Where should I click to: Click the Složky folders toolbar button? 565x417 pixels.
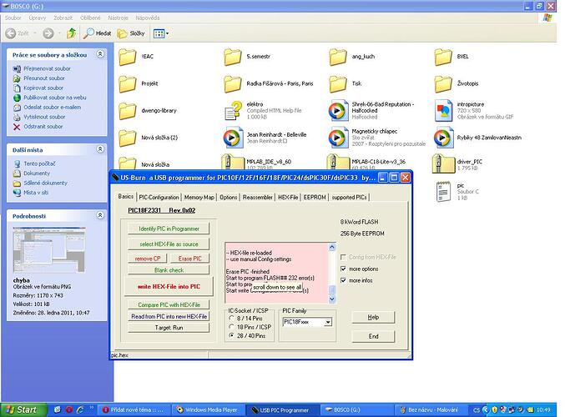click(x=131, y=33)
